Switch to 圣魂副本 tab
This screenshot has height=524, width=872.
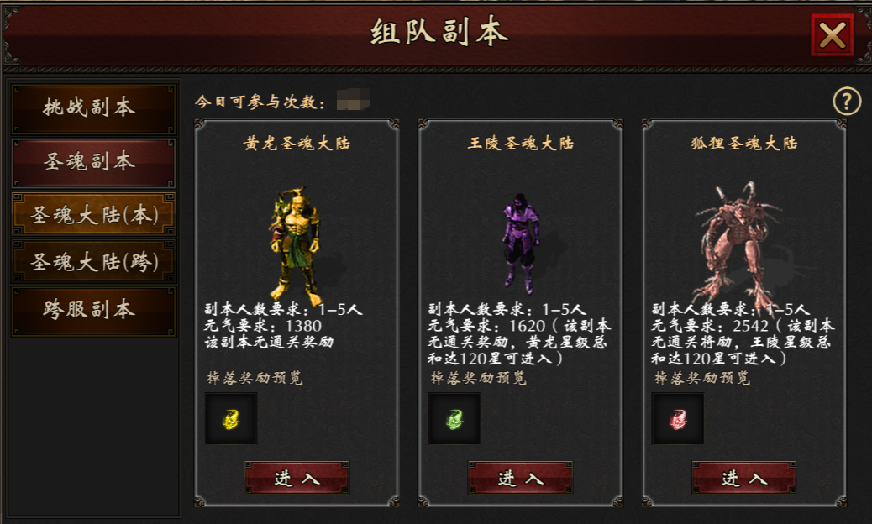(93, 163)
